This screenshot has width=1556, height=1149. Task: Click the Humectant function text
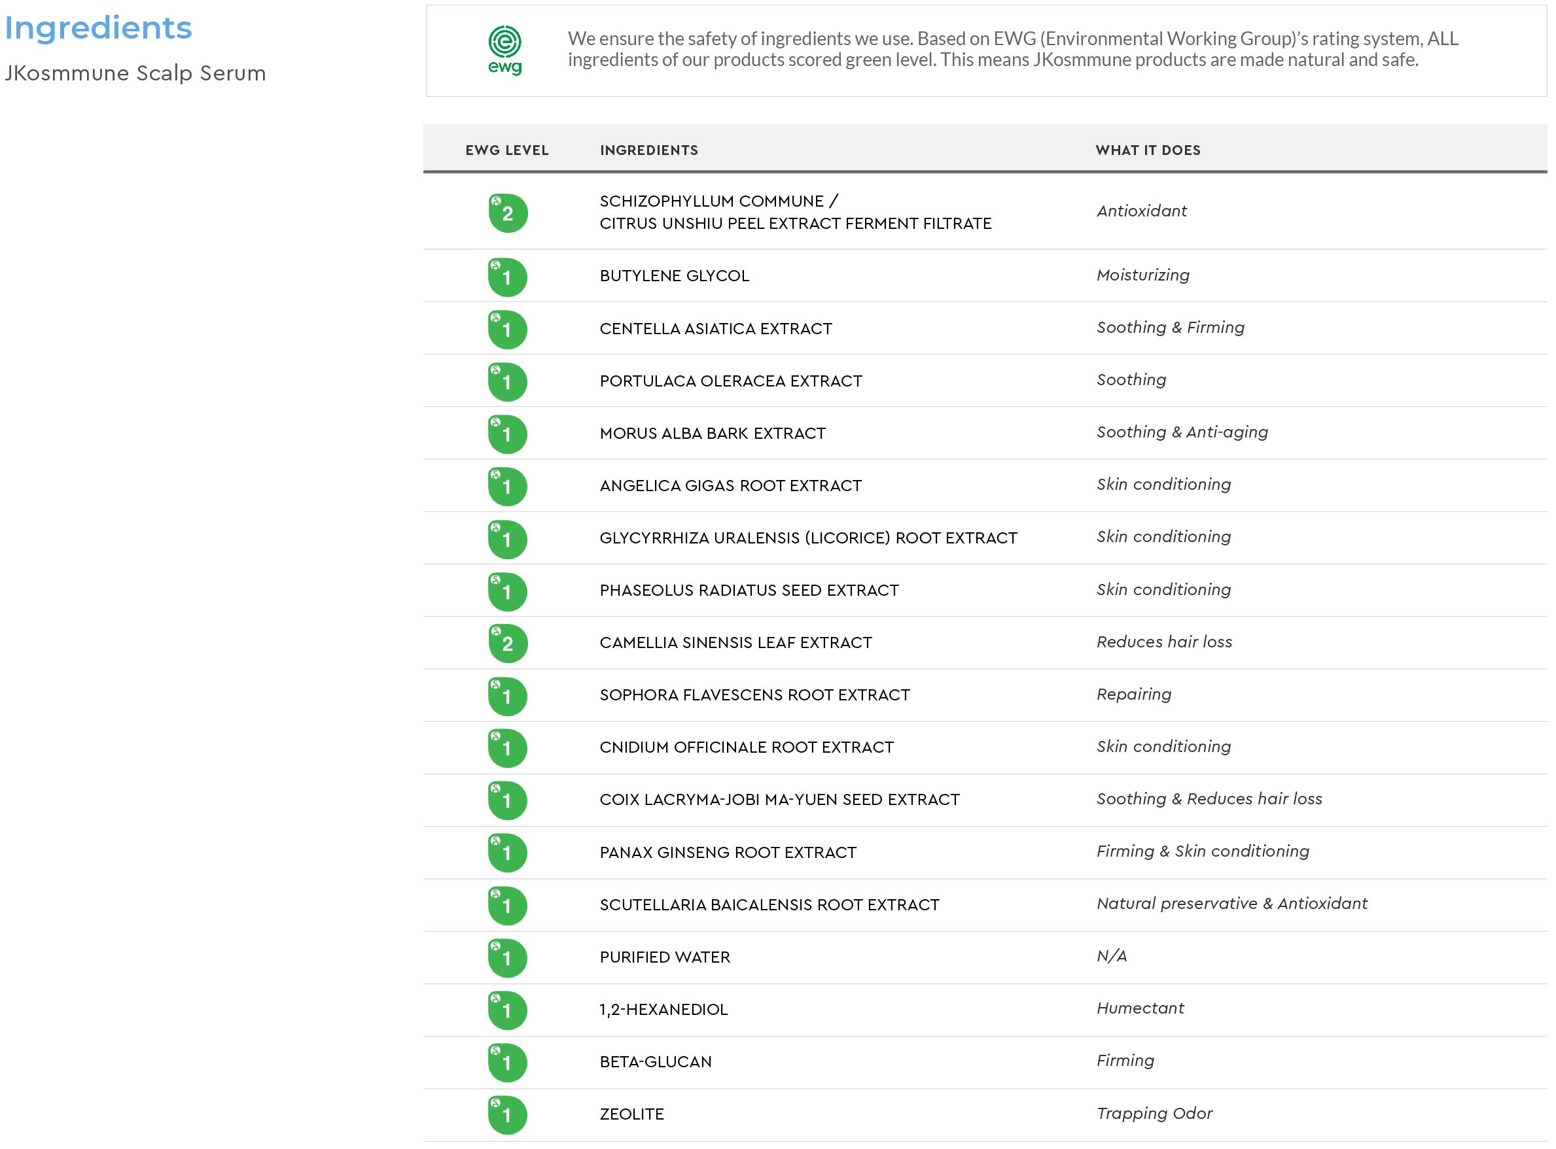coord(1140,1008)
